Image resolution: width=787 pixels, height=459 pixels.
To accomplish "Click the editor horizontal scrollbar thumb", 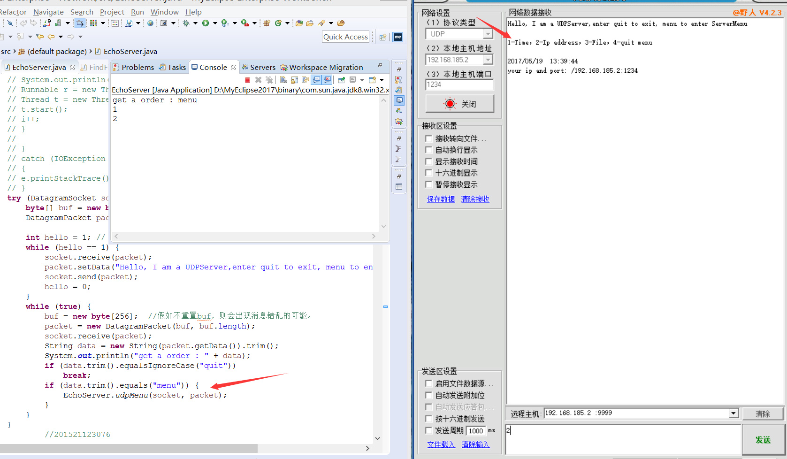I will tap(129, 448).
